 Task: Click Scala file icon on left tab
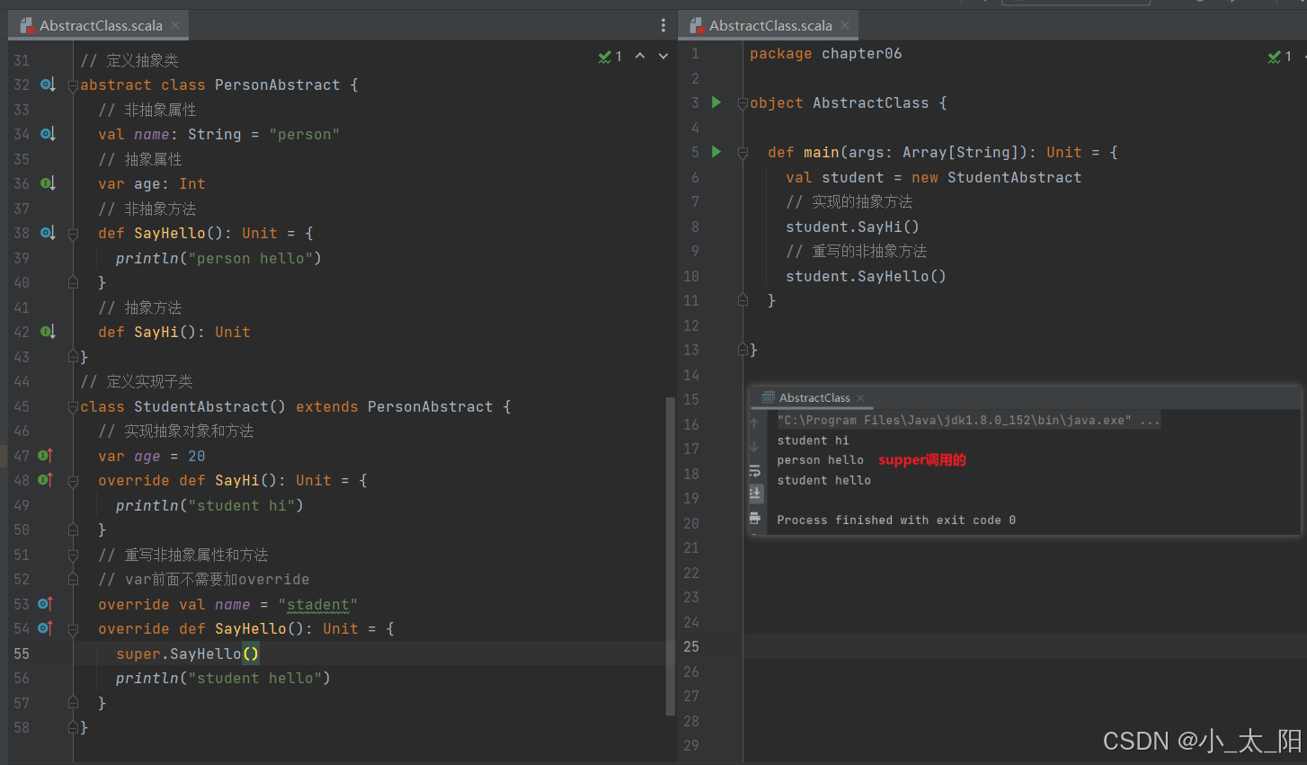pos(27,25)
